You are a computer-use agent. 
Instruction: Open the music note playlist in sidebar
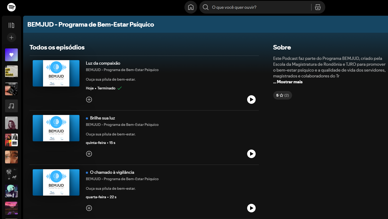tap(11, 106)
